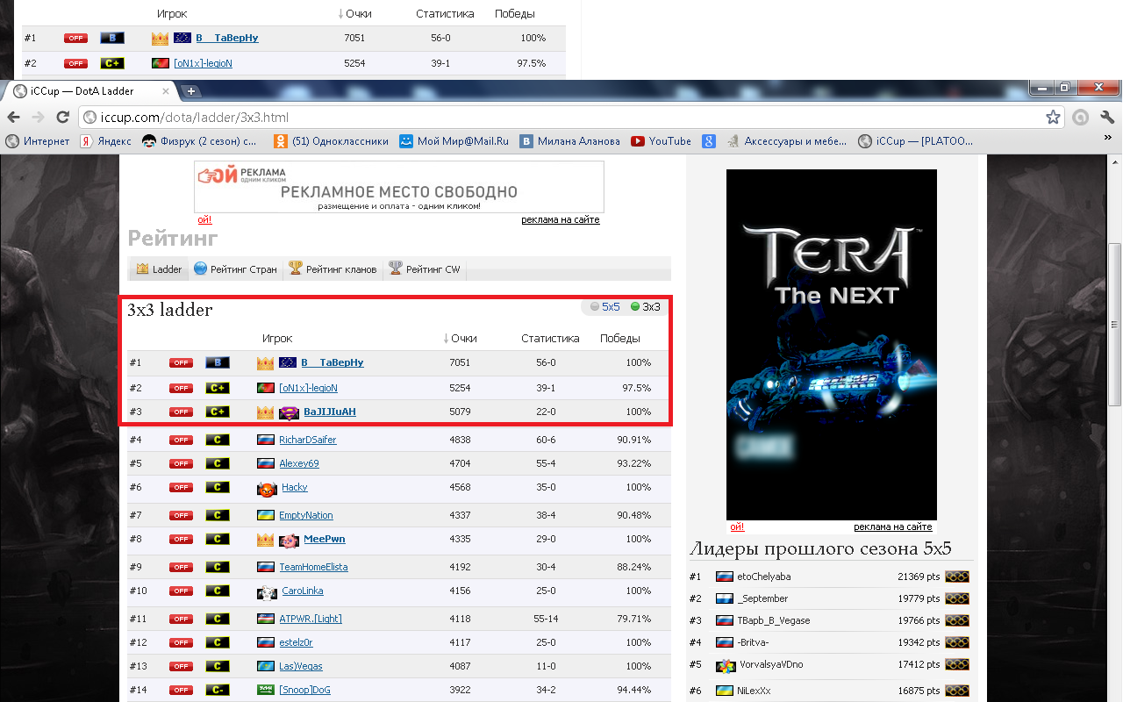1123x702 pixels.
Task: Open the Милана Аланова VK bookmark
Action: (x=569, y=140)
